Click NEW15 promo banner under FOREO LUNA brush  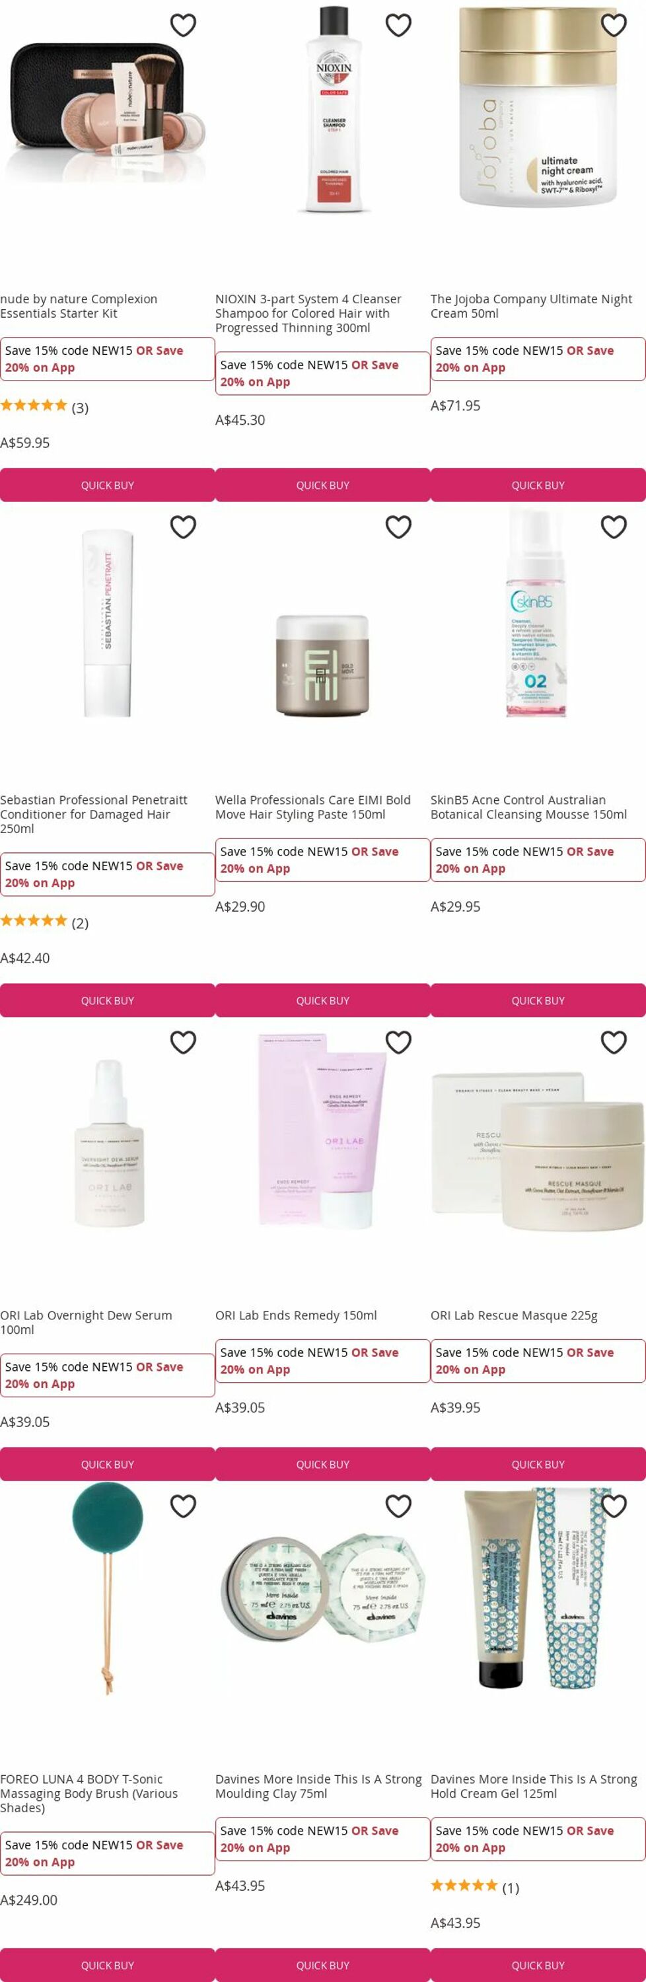pyautogui.click(x=107, y=1854)
